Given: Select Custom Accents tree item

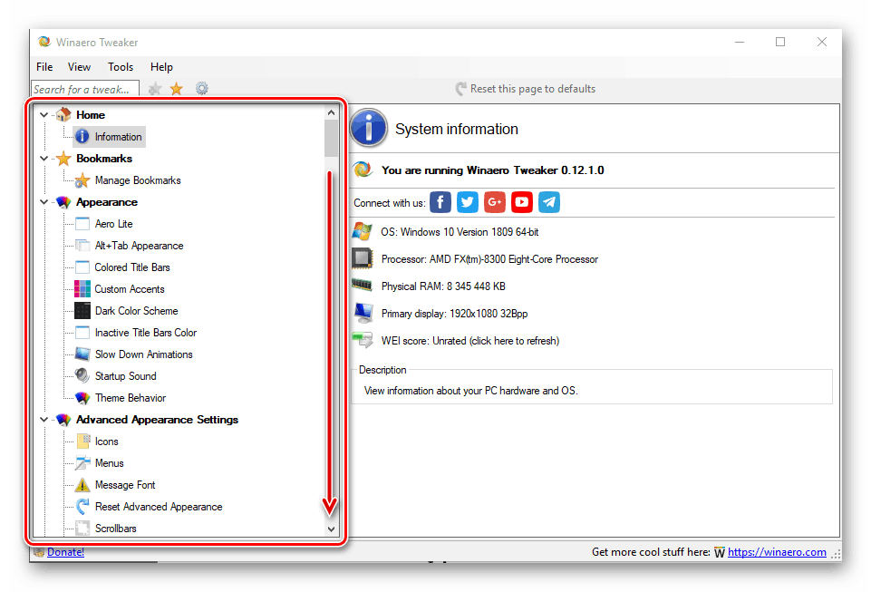Looking at the screenshot, I should 130,289.
